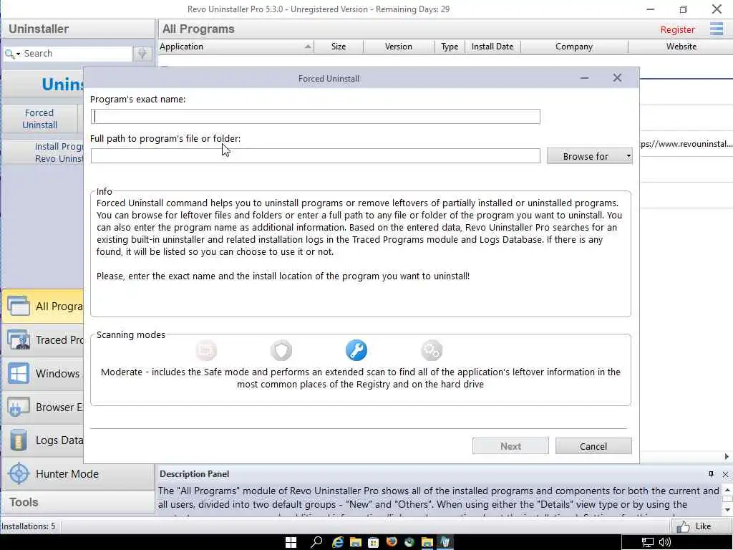This screenshot has height=550, width=733.
Task: Click the Hunter Mode crosshair icon
Action: point(19,474)
